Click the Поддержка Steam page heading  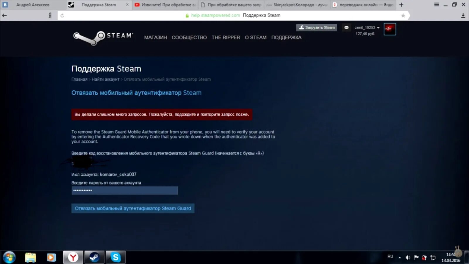click(x=106, y=69)
